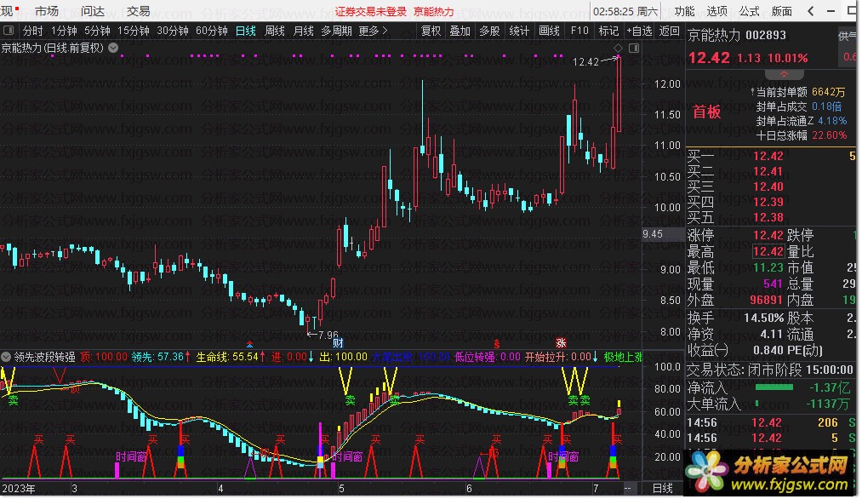The image size is (862, 499).
Task: Collapse the quote header with the red chevron
Action: pos(784,74)
